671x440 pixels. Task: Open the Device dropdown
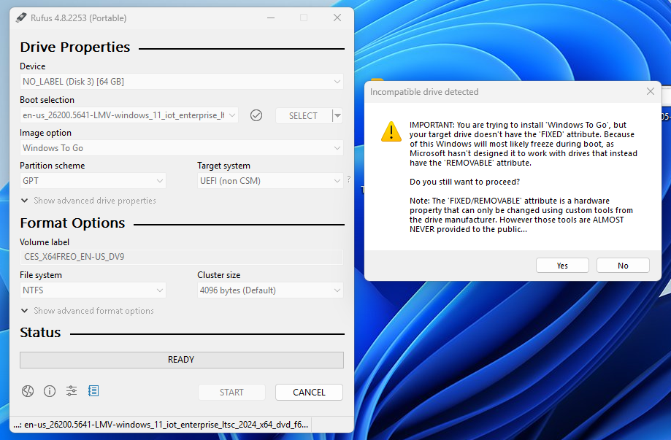pyautogui.click(x=182, y=81)
